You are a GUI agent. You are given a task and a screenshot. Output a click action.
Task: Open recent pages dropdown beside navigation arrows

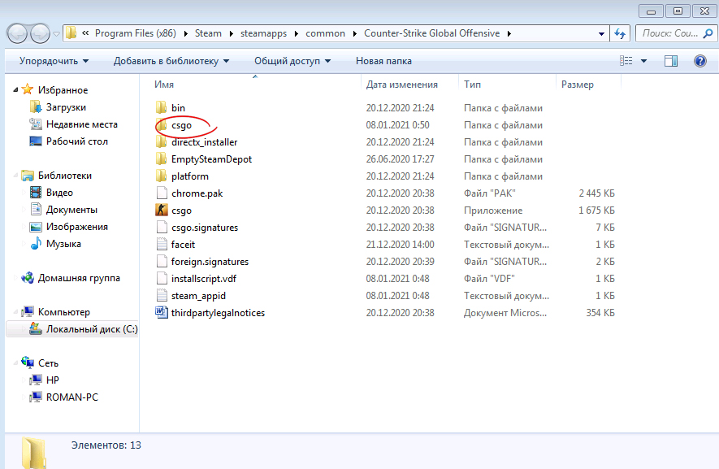point(56,34)
